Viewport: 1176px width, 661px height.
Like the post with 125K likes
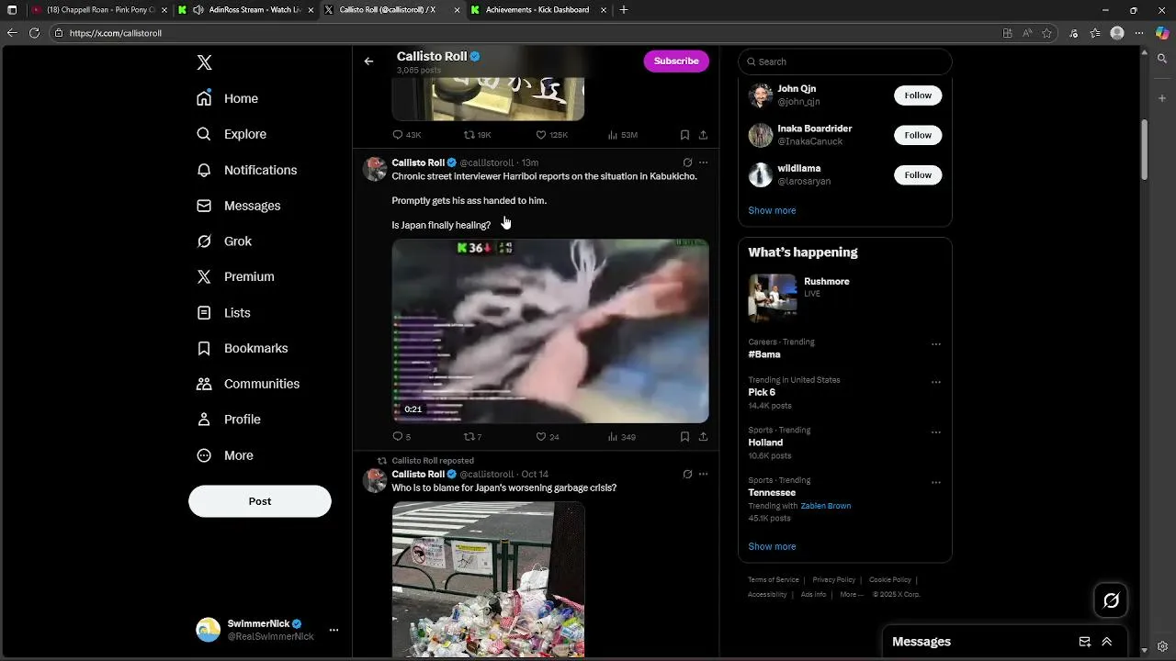pos(541,135)
